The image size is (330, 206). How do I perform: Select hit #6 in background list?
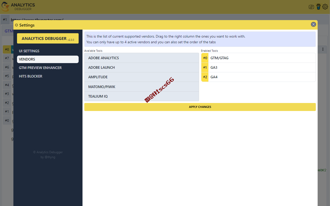point(7,67)
